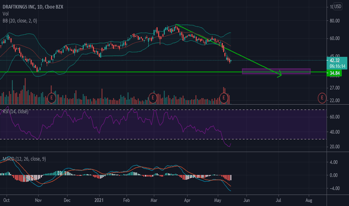
Task: Click the 2021 label on time axis
Action: coord(99,200)
